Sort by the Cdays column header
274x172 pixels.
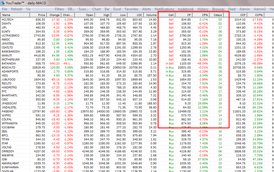pos(216,15)
